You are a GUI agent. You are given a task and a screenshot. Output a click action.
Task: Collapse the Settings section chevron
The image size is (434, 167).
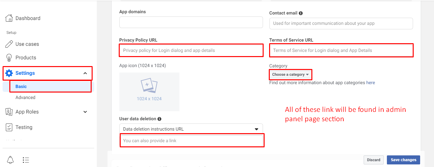[x=85, y=73]
